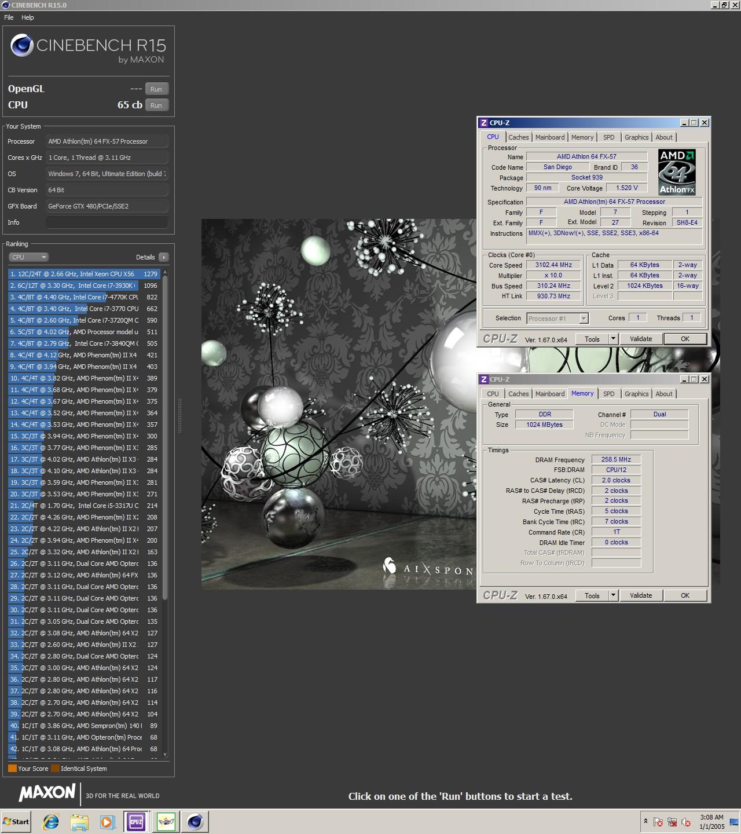The width and height of the screenshot is (741, 834).
Task: Click the ranking list scrollbar
Action: point(165,437)
